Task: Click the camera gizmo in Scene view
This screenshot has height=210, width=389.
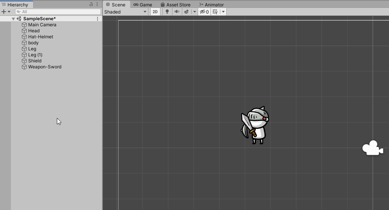Action: point(373,148)
